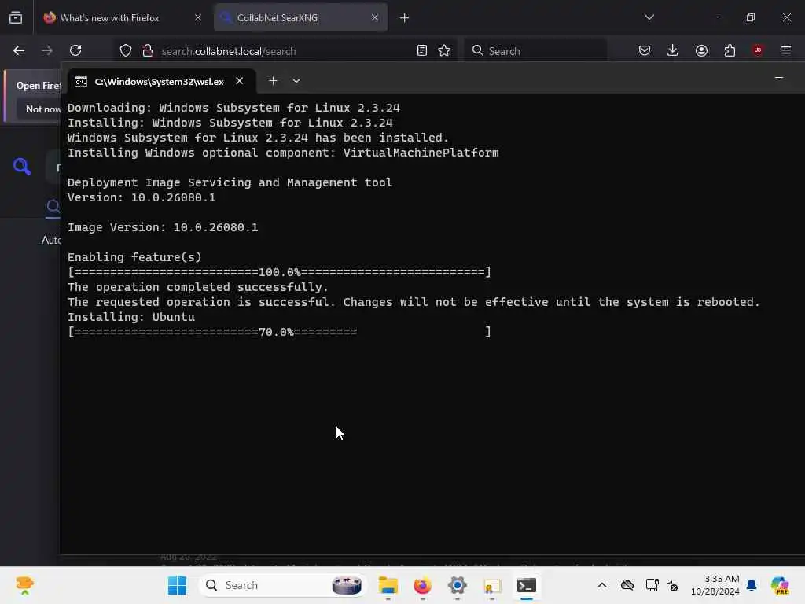The width and height of the screenshot is (805, 604).
Task: List all Firefox tabs chevron
Action: pyautogui.click(x=649, y=17)
